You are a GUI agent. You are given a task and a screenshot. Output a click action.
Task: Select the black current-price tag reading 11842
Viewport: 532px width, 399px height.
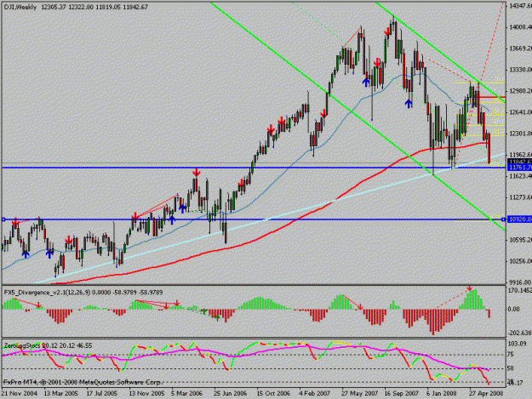click(519, 162)
